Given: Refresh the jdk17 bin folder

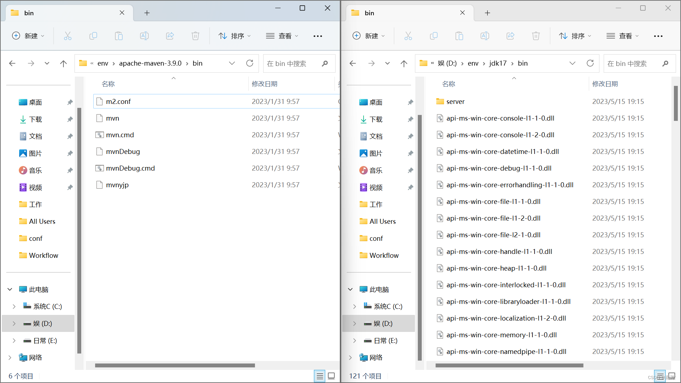Looking at the screenshot, I should pos(590,63).
